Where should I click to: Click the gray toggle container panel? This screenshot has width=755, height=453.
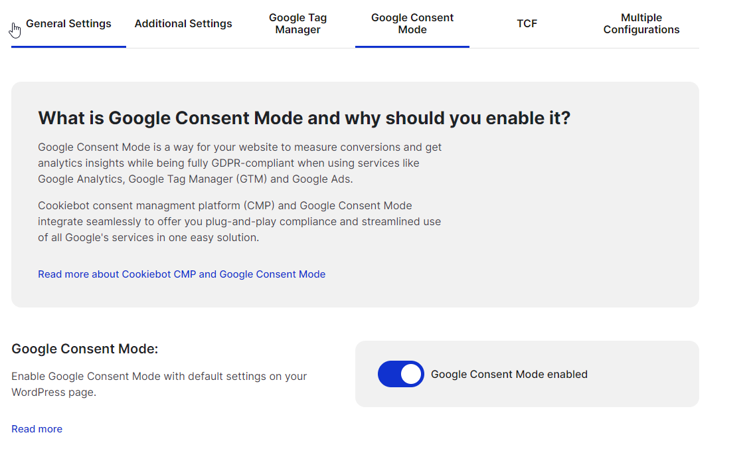point(631,374)
